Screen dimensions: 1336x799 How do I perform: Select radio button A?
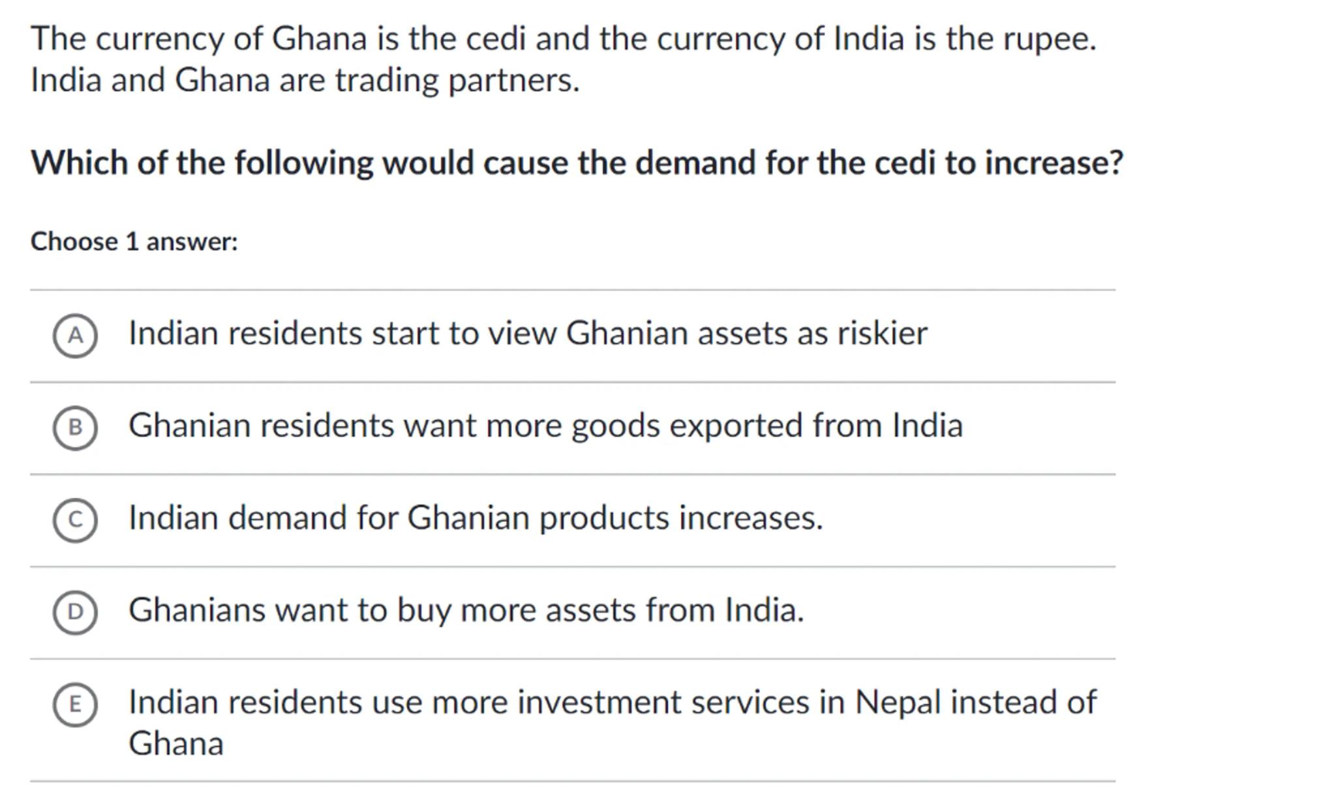coord(75,336)
